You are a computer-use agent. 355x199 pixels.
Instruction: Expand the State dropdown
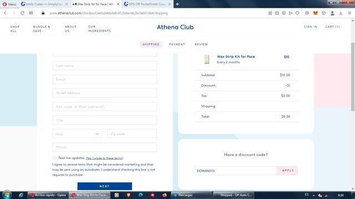tap(78, 134)
